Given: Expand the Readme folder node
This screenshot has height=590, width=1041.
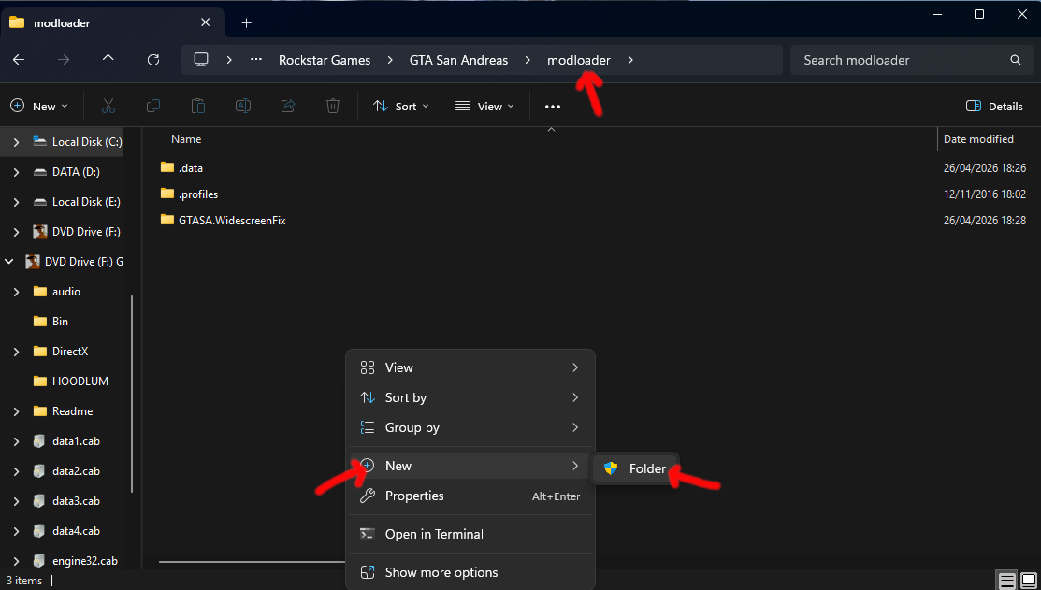Looking at the screenshot, I should click(x=17, y=411).
